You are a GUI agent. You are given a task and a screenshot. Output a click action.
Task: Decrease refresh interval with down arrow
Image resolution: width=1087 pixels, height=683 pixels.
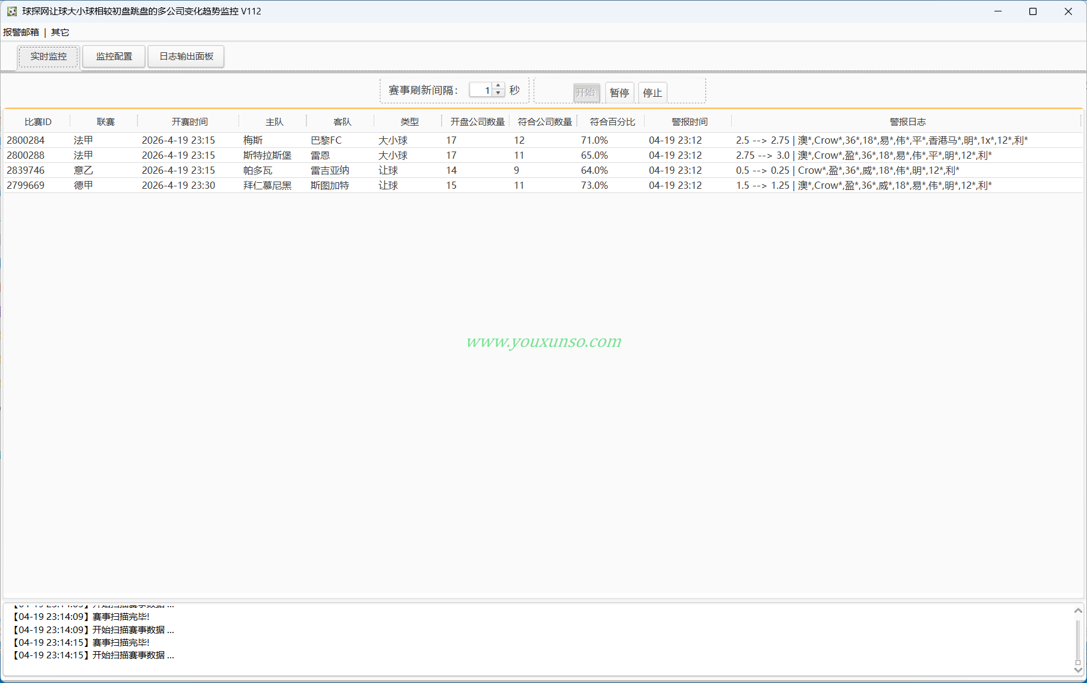[498, 94]
